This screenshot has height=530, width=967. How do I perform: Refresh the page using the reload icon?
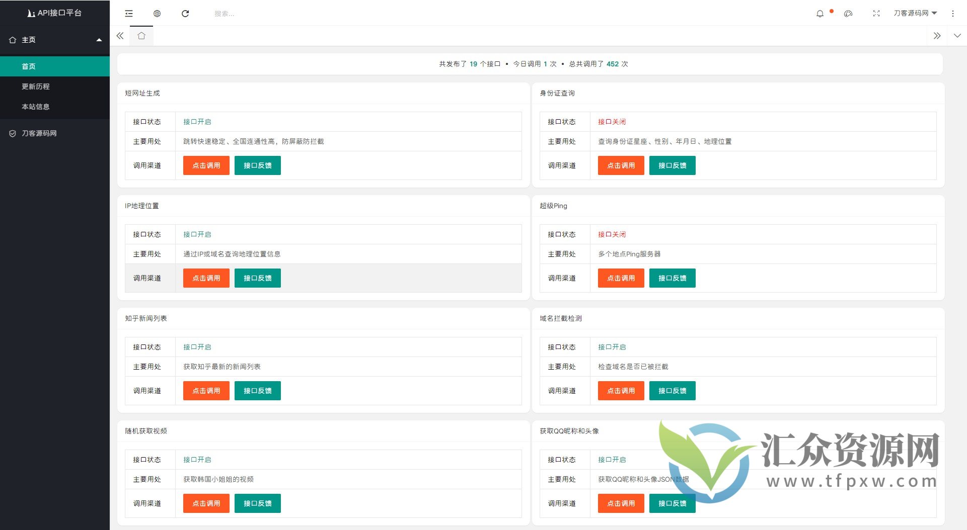point(185,14)
